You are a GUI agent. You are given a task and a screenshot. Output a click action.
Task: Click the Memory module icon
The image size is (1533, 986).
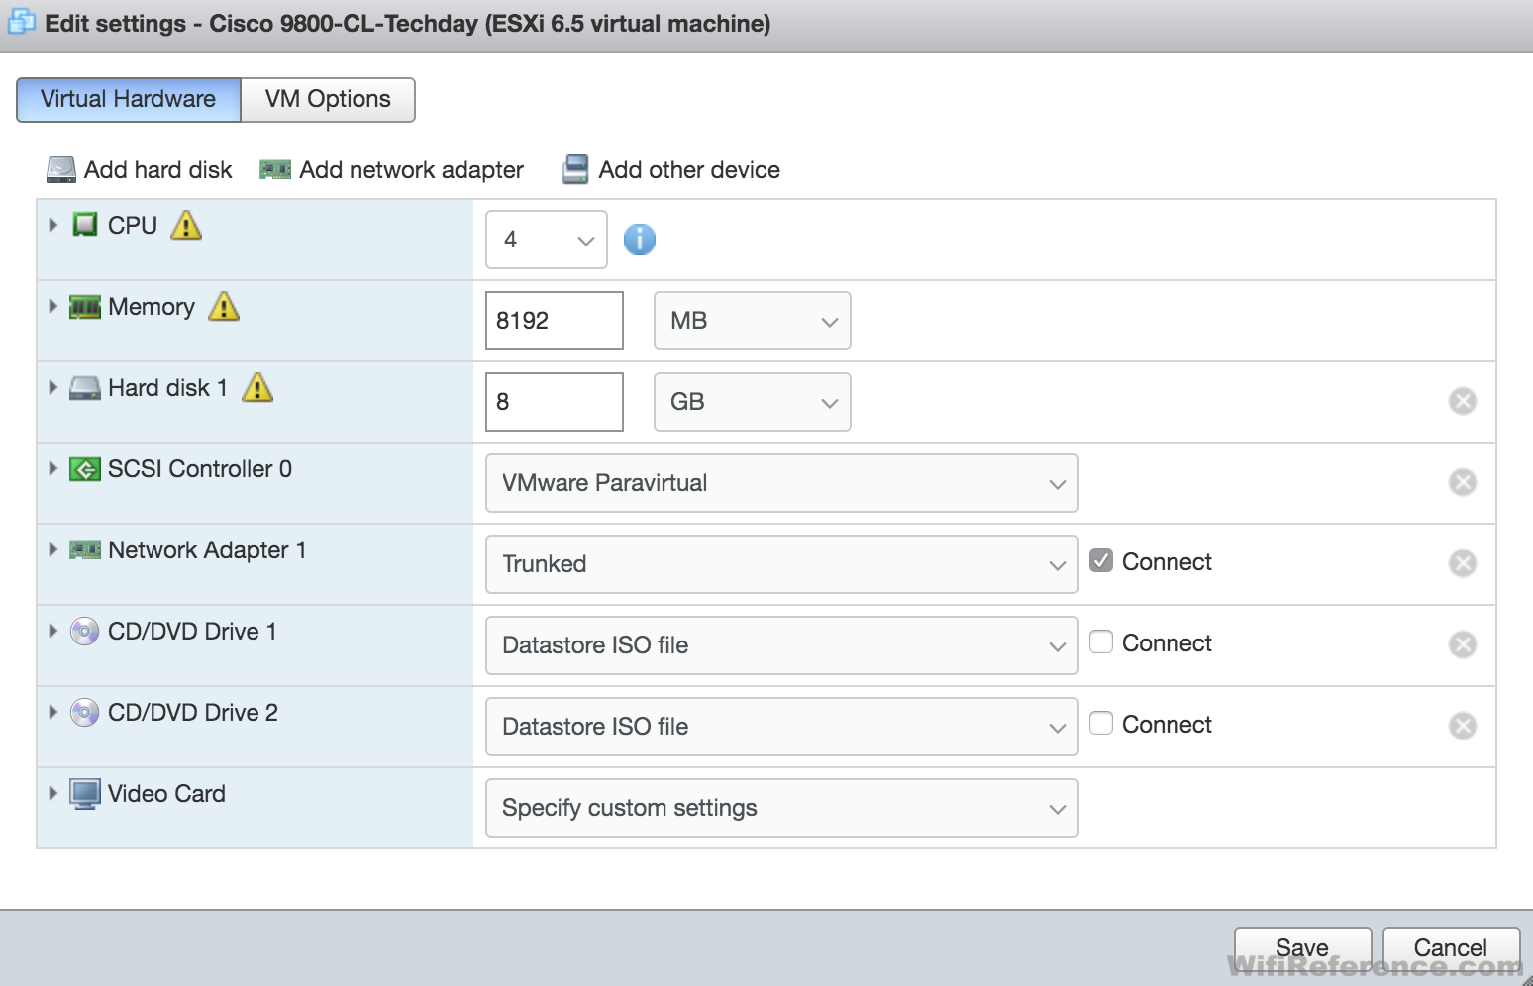click(x=85, y=307)
